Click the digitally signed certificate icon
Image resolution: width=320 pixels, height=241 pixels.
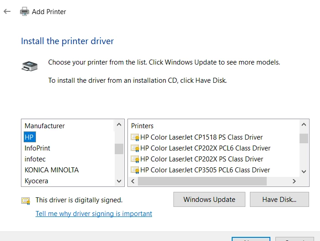26,201
